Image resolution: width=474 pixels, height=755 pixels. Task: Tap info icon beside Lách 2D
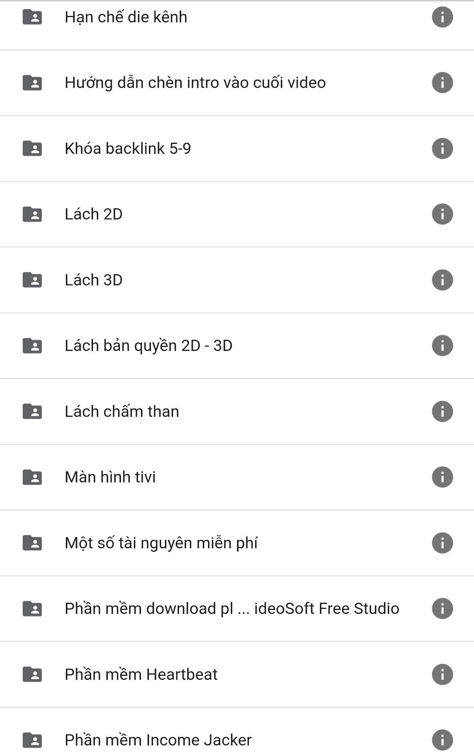click(442, 214)
